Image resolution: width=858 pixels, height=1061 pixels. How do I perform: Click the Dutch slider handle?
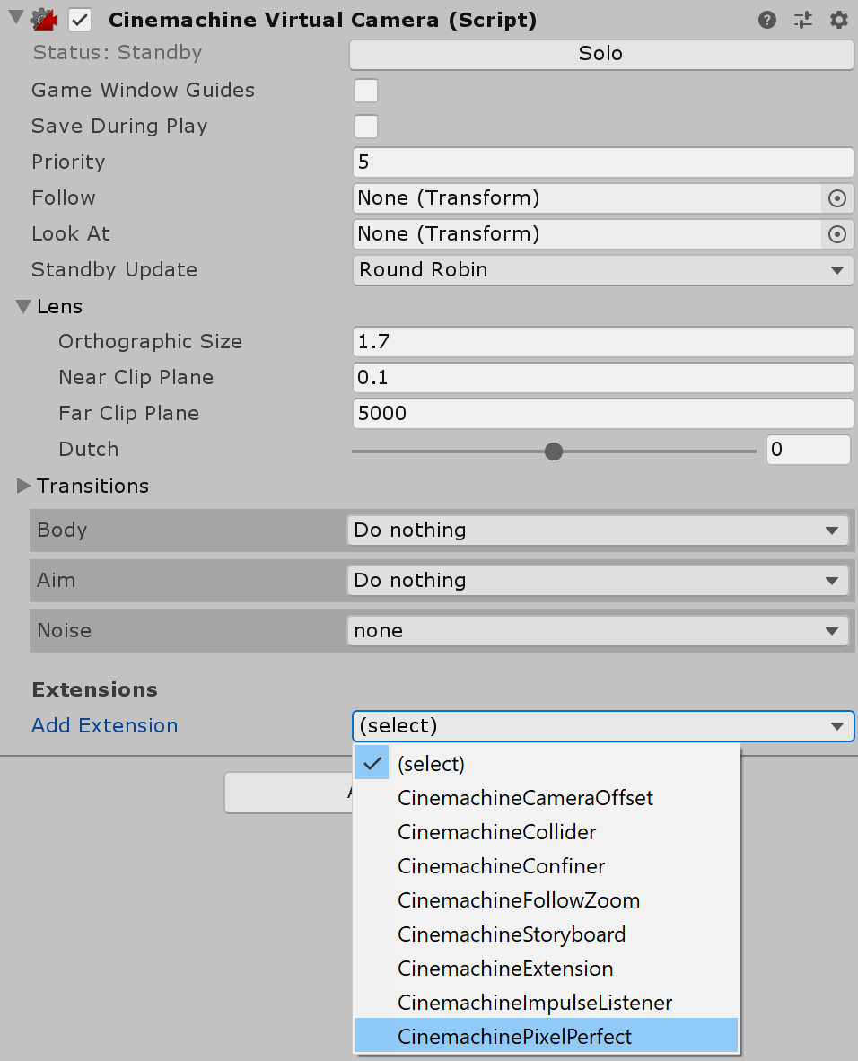tap(554, 451)
